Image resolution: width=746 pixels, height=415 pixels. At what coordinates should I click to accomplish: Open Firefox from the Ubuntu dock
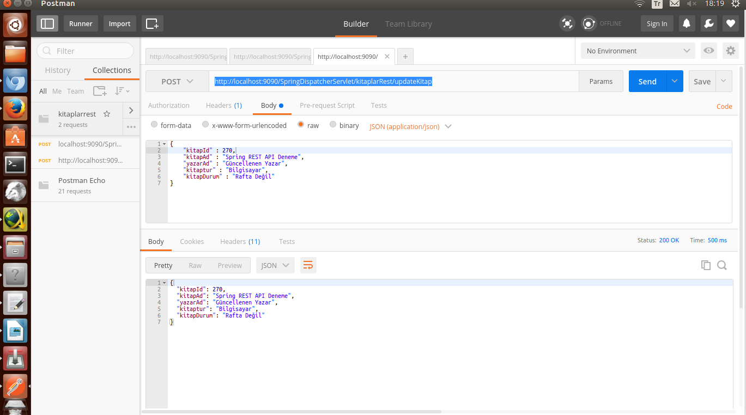pyautogui.click(x=15, y=108)
